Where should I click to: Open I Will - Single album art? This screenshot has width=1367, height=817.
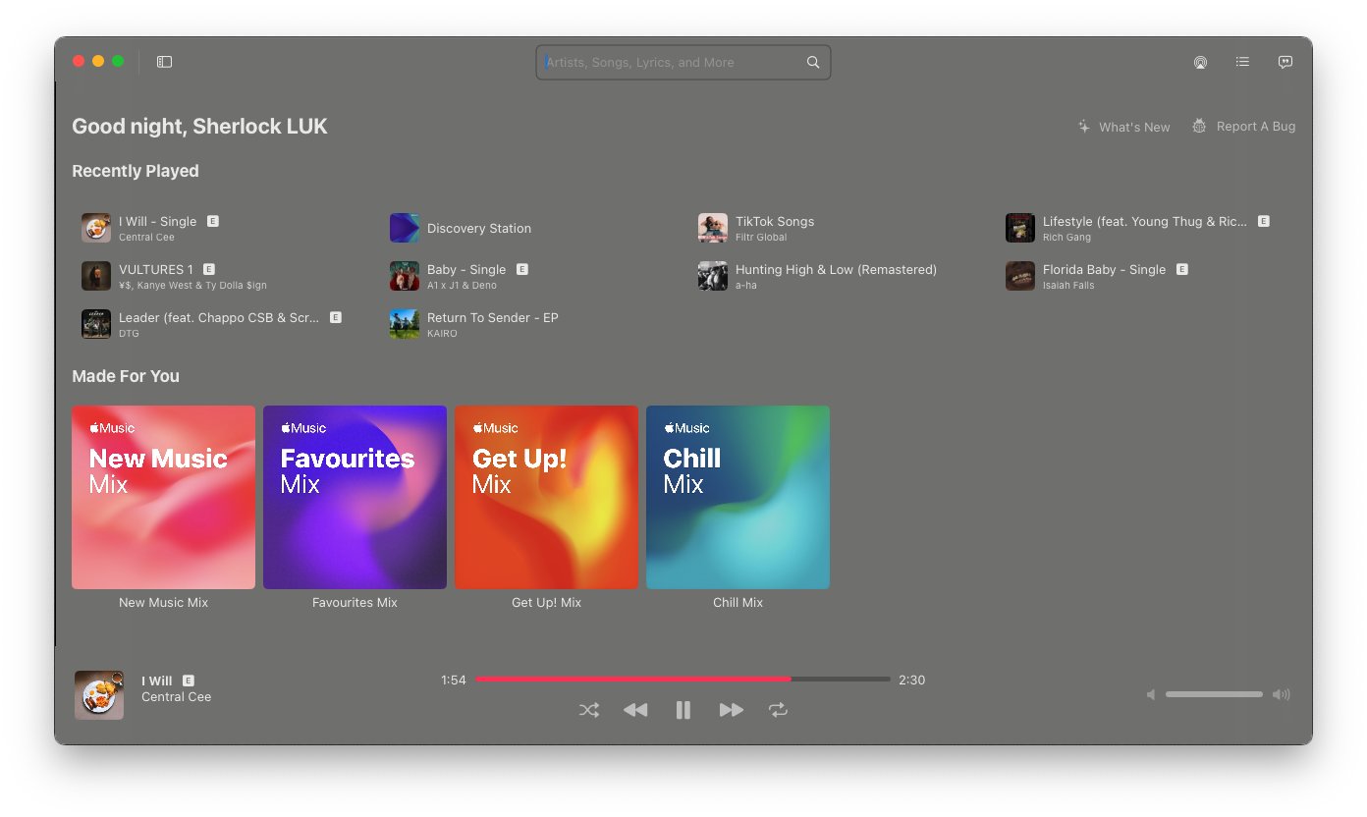pyautogui.click(x=96, y=228)
